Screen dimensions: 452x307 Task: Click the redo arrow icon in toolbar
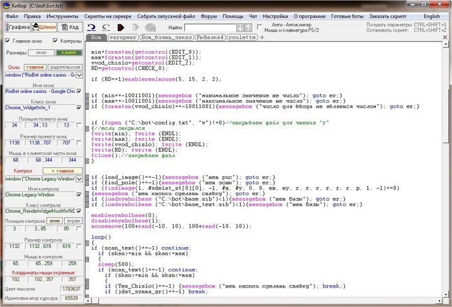pos(107,27)
